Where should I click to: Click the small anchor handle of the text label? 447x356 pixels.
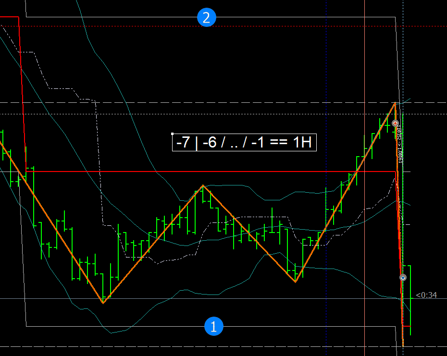pyautogui.click(x=173, y=134)
